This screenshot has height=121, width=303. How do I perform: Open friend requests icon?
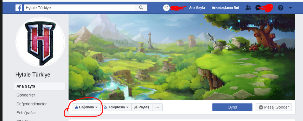point(248,8)
